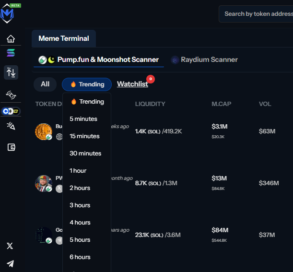Switch to Meme Terminal tab
Image resolution: width=293 pixels, height=272 pixels.
tap(64, 38)
